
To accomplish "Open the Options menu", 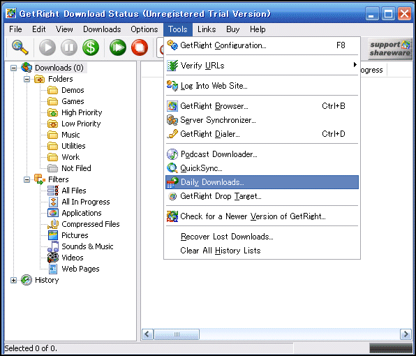I will (144, 29).
